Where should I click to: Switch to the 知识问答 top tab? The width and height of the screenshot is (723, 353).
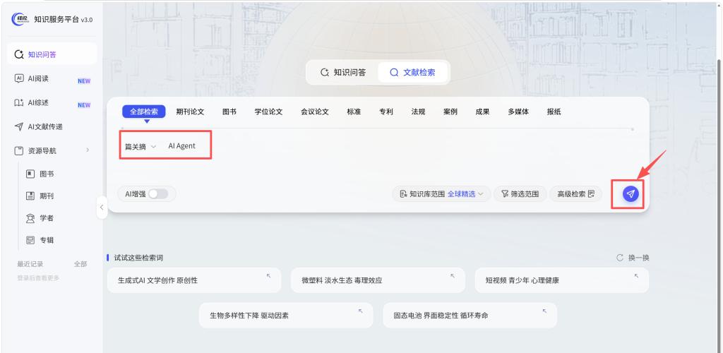[344, 72]
